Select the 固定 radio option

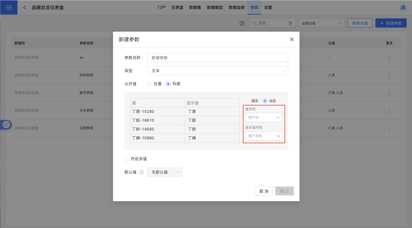click(247, 101)
